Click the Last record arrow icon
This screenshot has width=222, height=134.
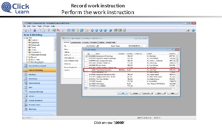pyautogui.click(x=105, y=30)
